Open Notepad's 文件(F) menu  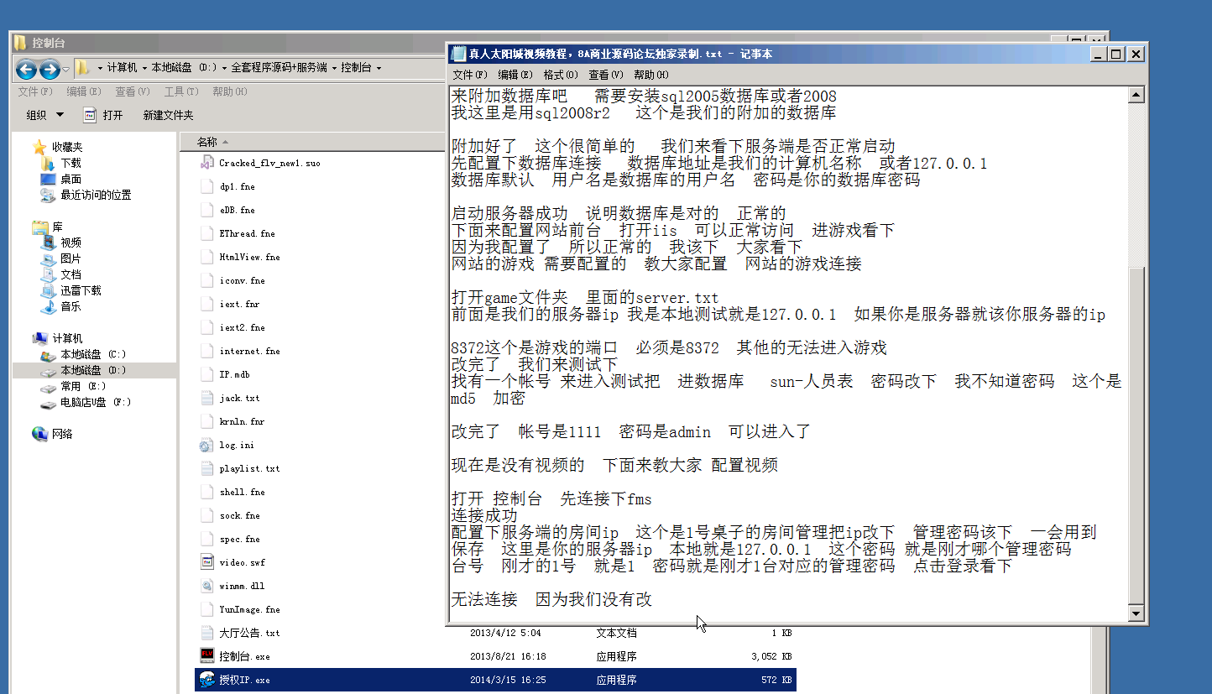pos(469,75)
